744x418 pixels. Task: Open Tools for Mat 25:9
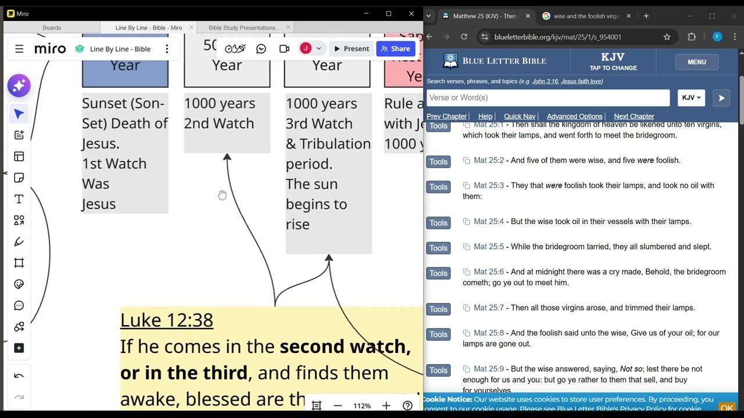click(x=439, y=370)
